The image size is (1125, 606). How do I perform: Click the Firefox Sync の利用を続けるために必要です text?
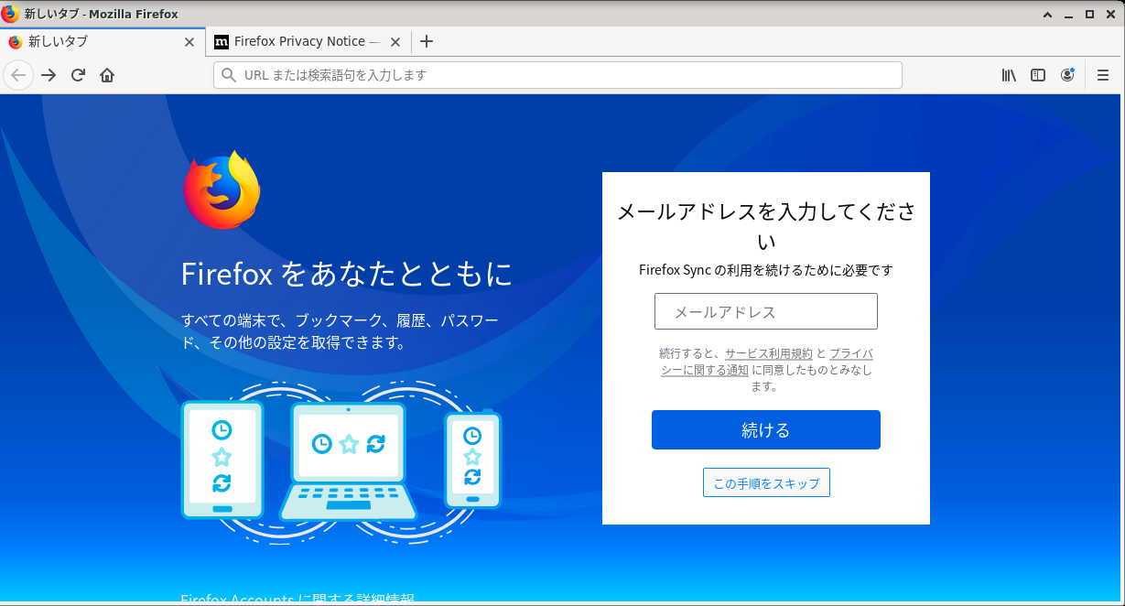coord(766,270)
